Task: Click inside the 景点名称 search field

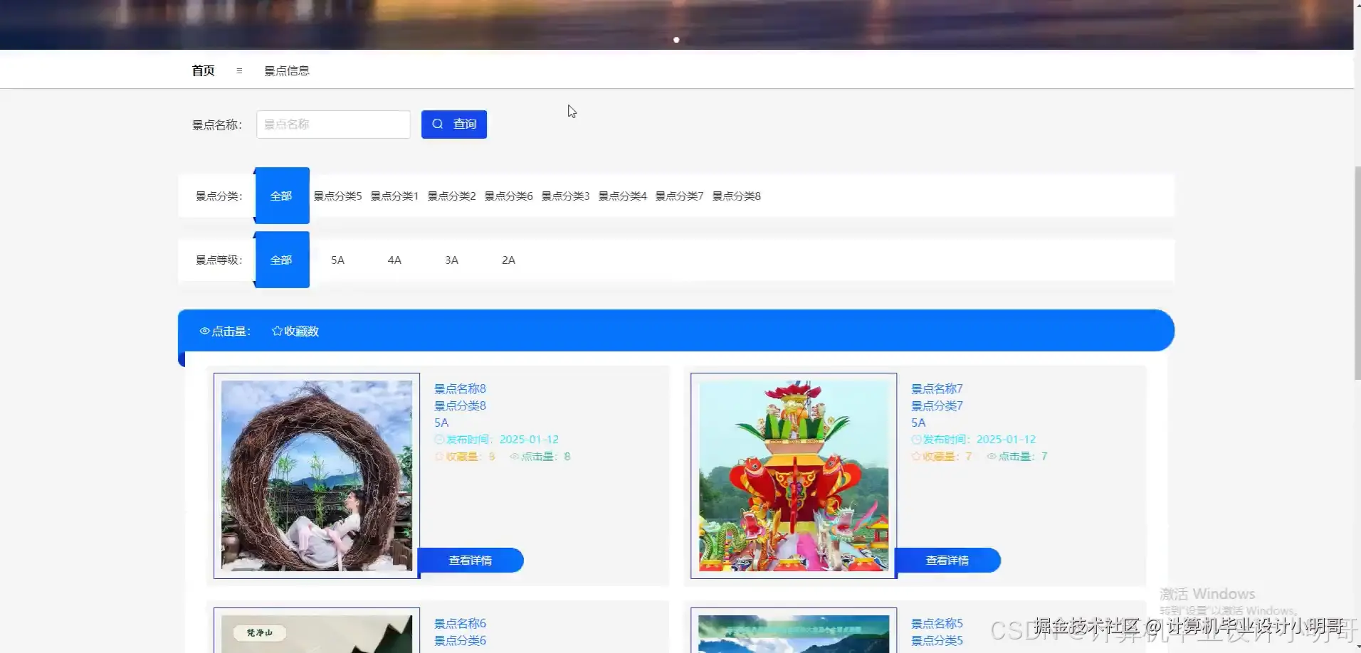Action: coord(333,124)
